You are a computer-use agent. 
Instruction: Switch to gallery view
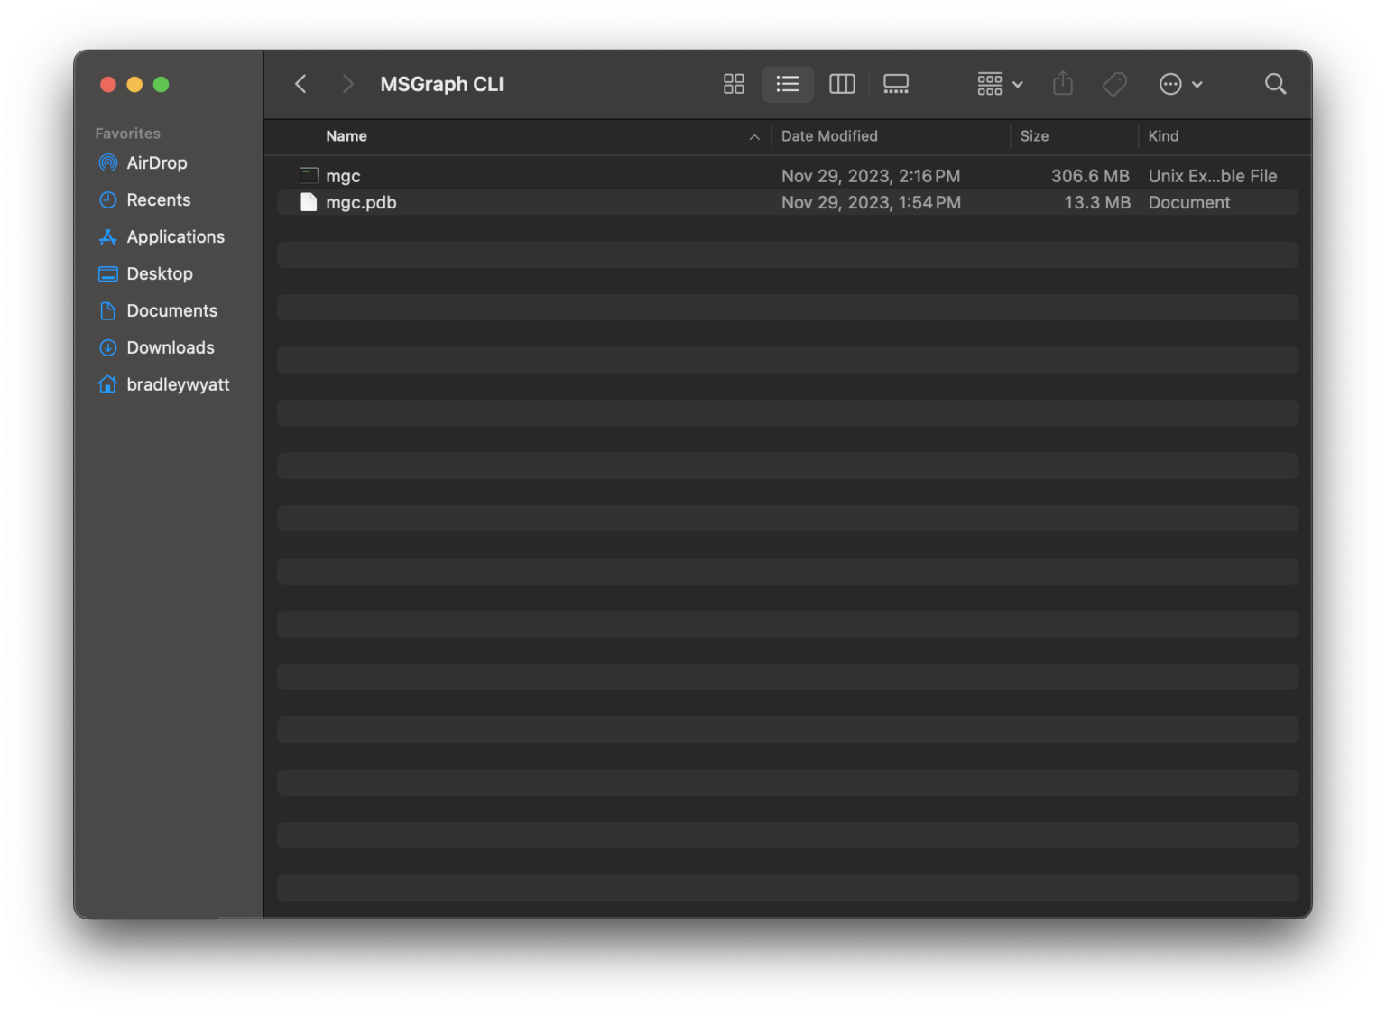pyautogui.click(x=896, y=84)
